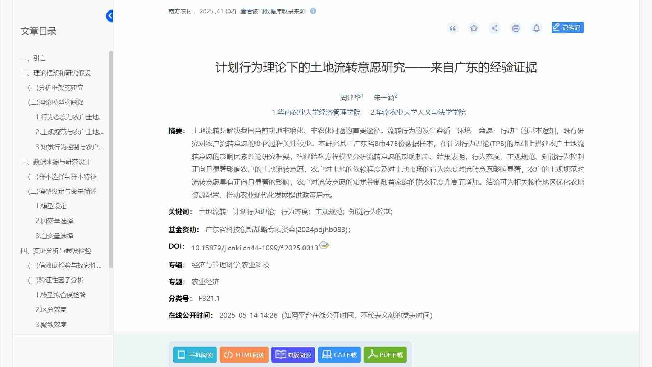The height and width of the screenshot is (367, 652).
Task: Print the article via the printer icon
Action: tap(515, 28)
